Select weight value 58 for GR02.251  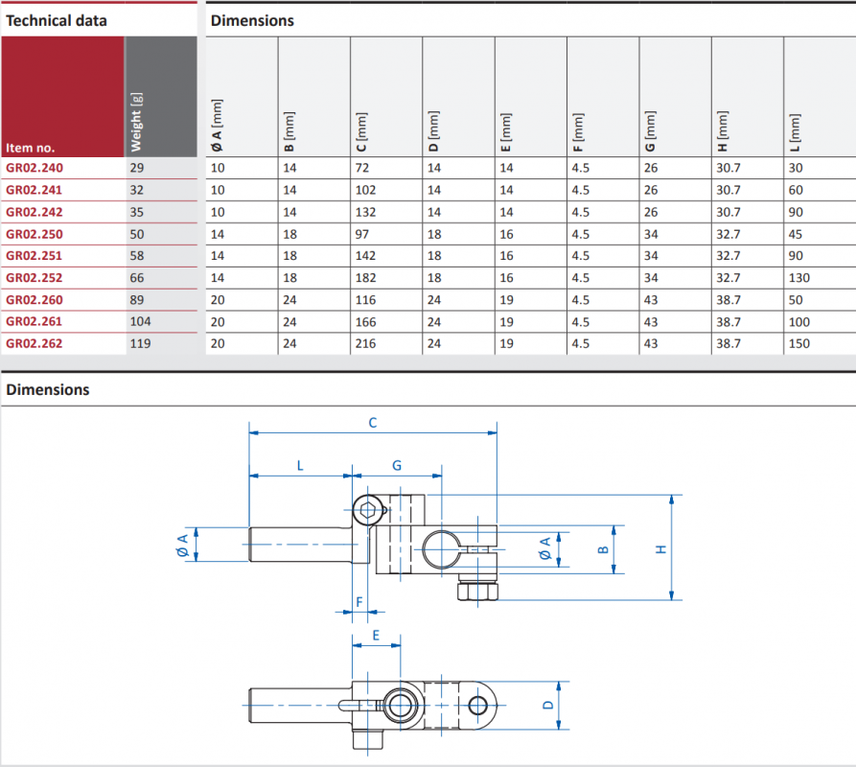pyautogui.click(x=137, y=255)
